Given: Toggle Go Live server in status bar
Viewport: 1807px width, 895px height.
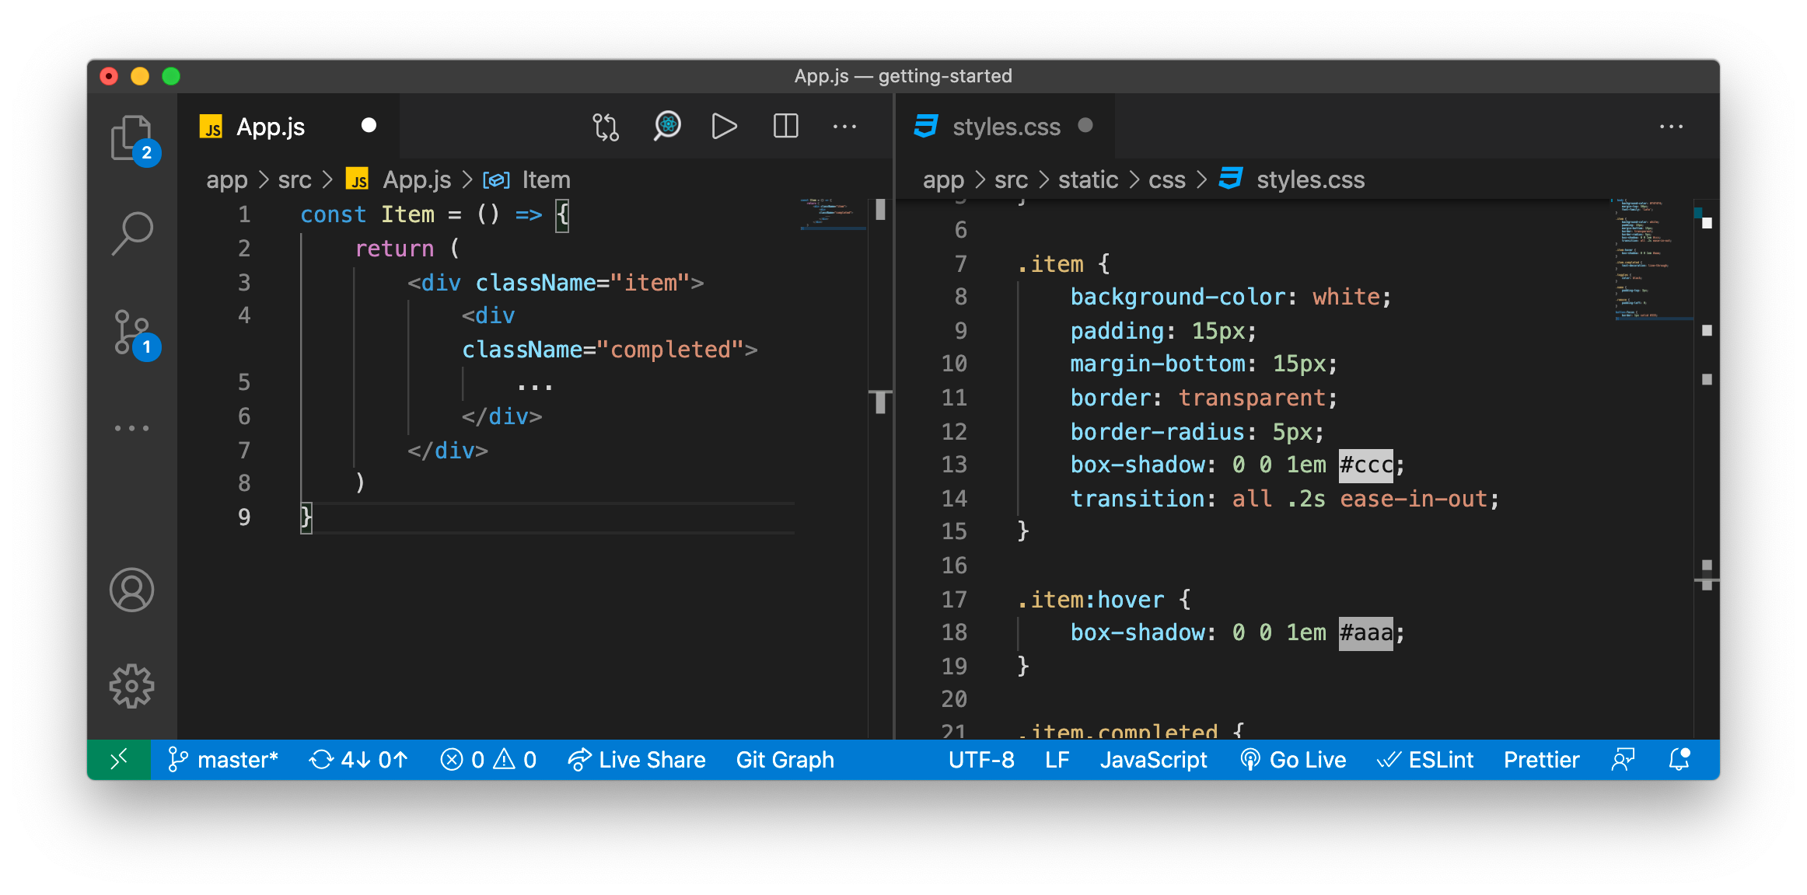Looking at the screenshot, I should [x=1293, y=760].
